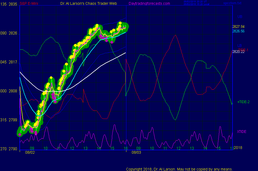Select the 'Dr. Al Larson's Chaos Trader Web' heading
This screenshot has width=258, height=171.
pos(89,3)
